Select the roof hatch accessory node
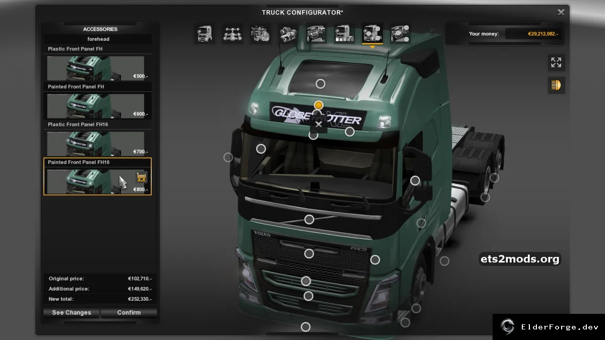 tap(320, 84)
